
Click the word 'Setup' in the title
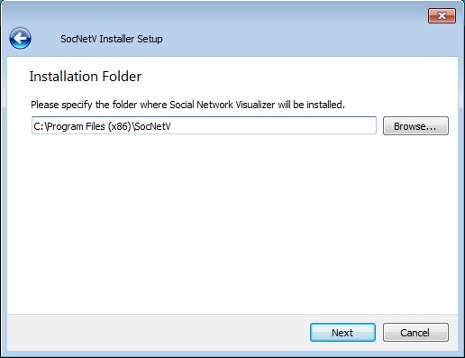(150, 39)
